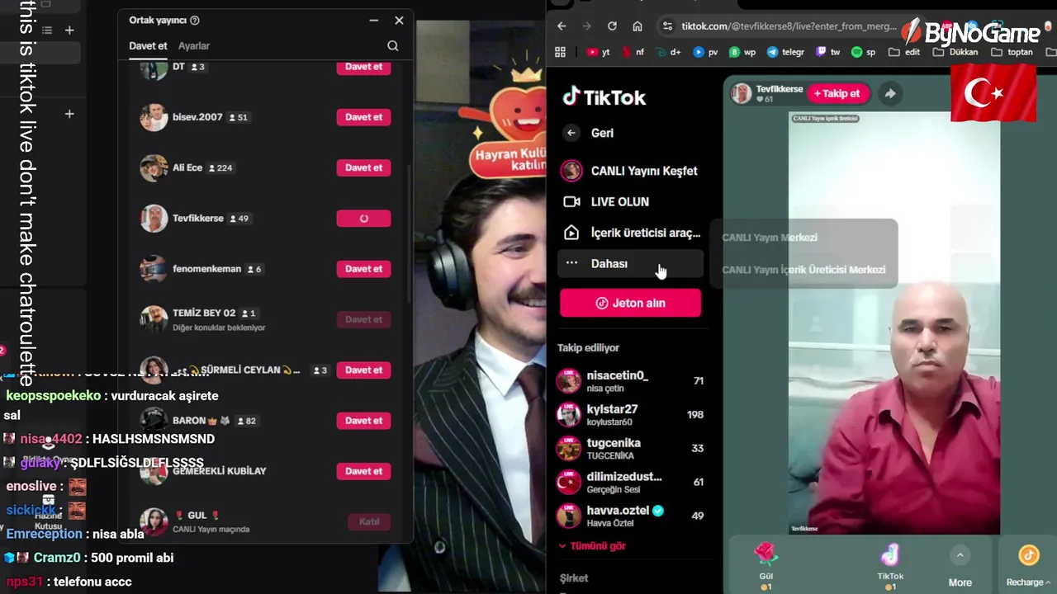This screenshot has height=594, width=1057.
Task: Open havva.oztel followed live account
Action: pos(631,516)
